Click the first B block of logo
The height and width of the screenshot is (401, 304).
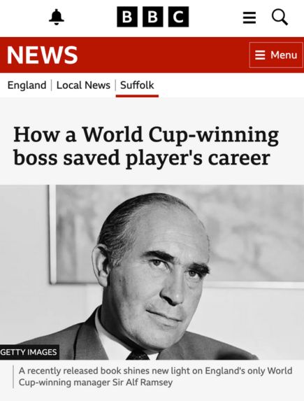pyautogui.click(x=127, y=17)
